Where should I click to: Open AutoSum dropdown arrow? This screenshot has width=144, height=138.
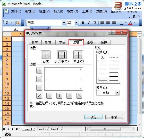(x=12, y=23)
